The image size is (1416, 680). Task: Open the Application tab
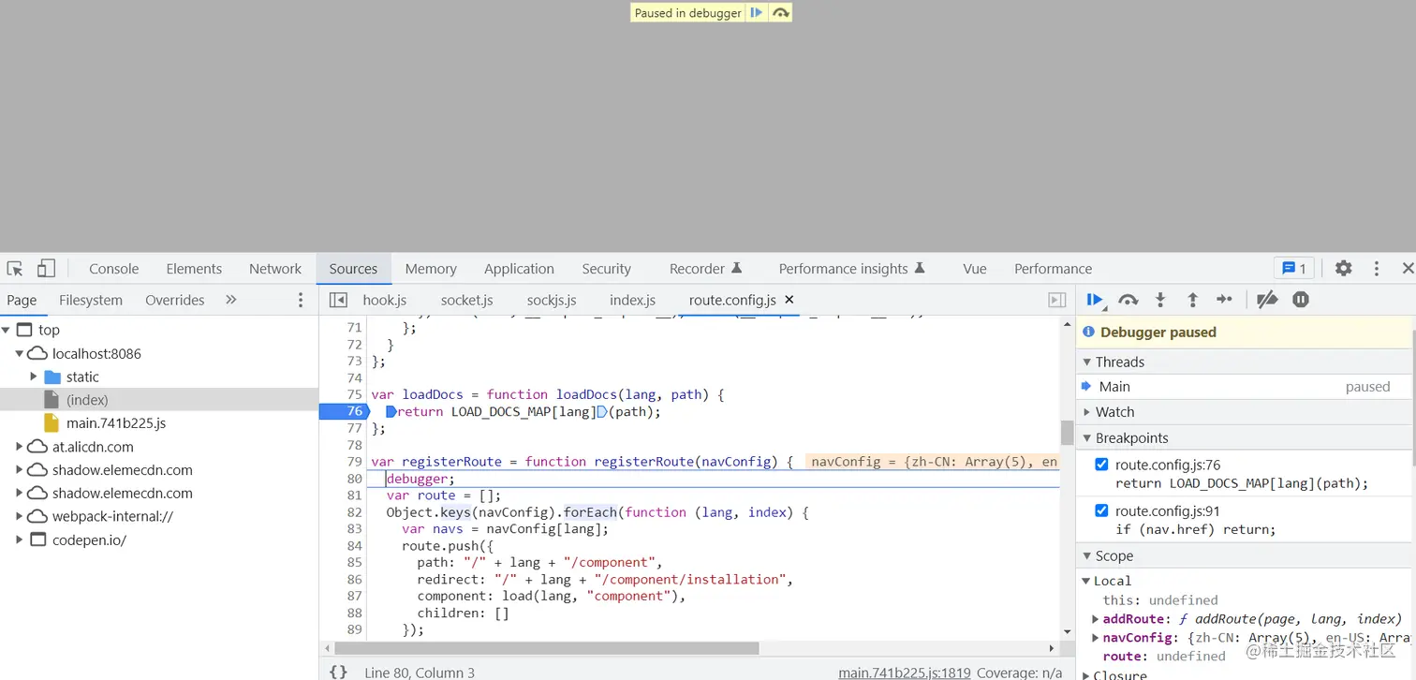519,269
